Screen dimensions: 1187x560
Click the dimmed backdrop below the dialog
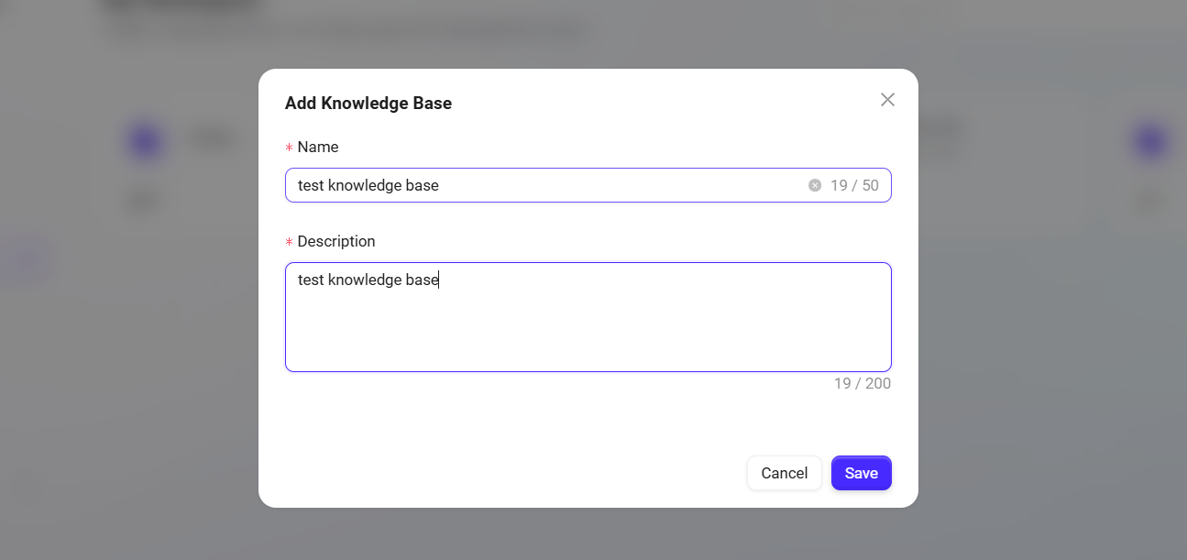[588, 535]
